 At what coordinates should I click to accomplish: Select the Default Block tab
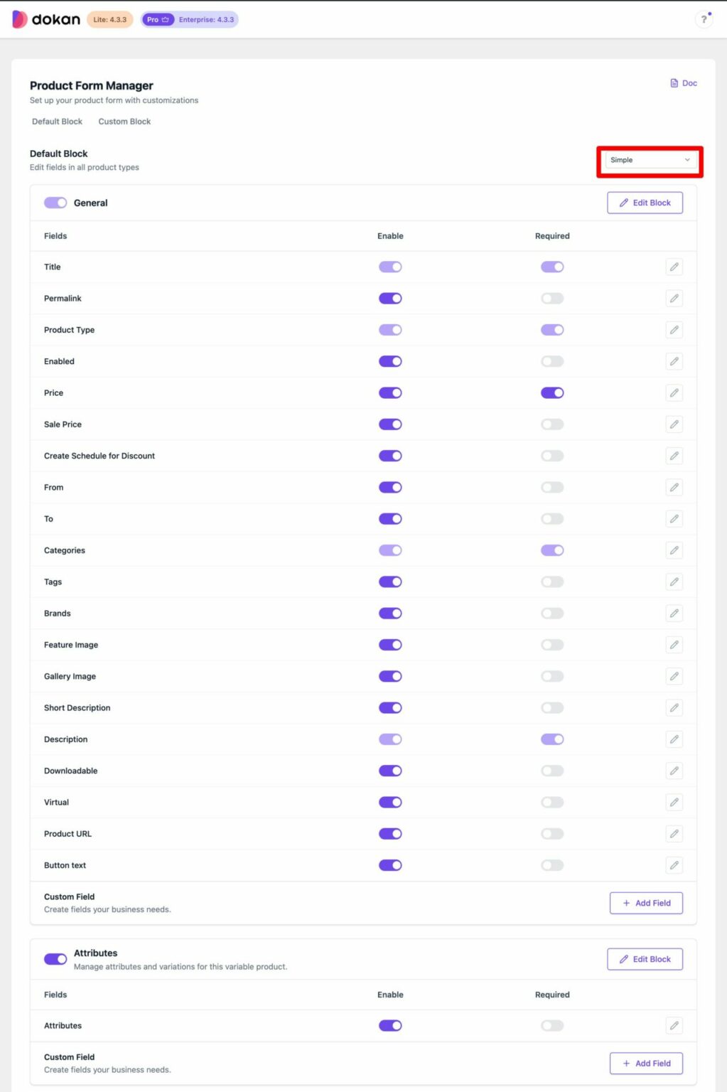click(57, 122)
